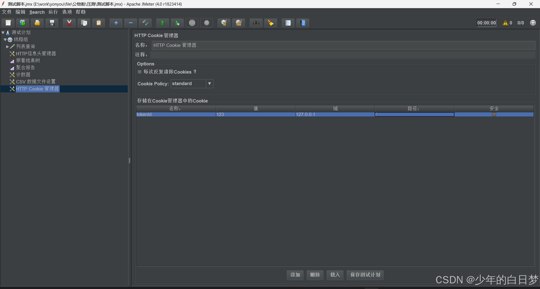Select 察看结果树 in the tree

click(28, 60)
